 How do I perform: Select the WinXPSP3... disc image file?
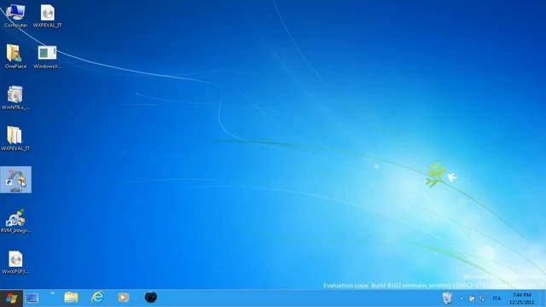15,262
